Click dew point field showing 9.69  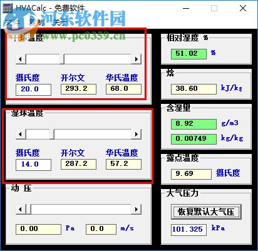(191, 174)
